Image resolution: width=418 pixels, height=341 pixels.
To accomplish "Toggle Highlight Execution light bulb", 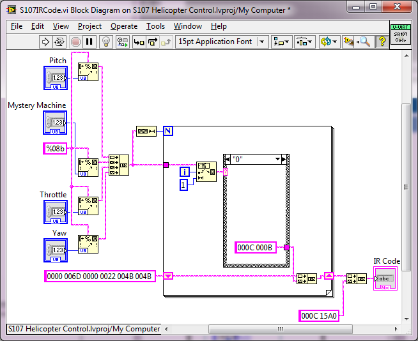I will click(x=106, y=42).
